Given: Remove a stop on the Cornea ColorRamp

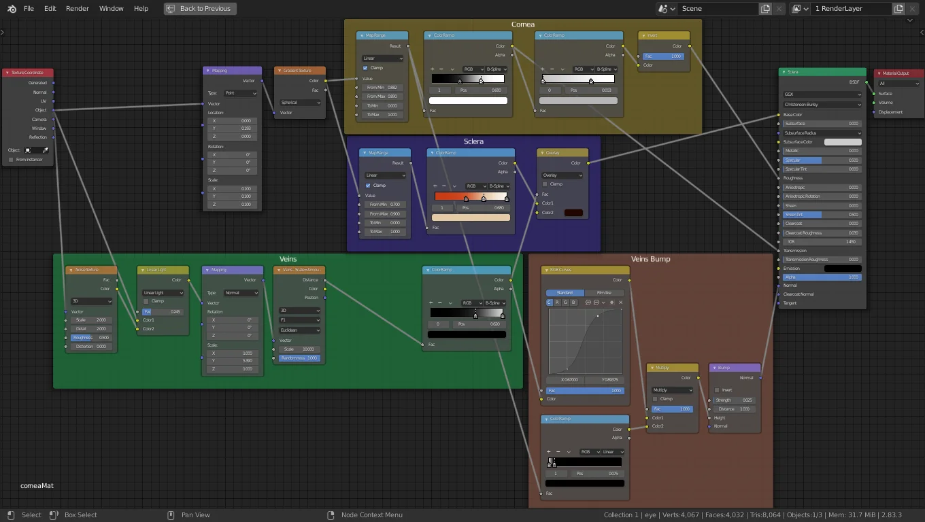Looking at the screenshot, I should pyautogui.click(x=441, y=69).
